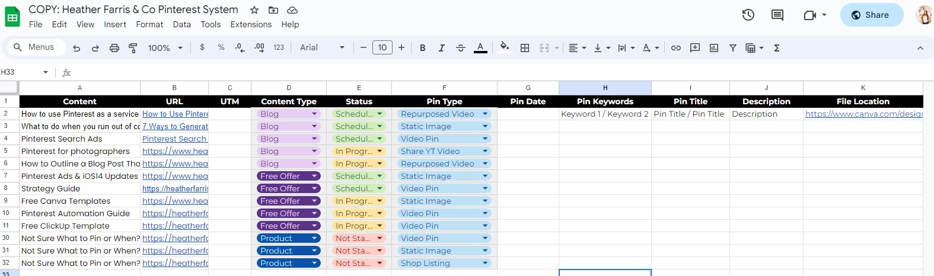Open more number formats 123
The image size is (934, 276).
point(279,47)
